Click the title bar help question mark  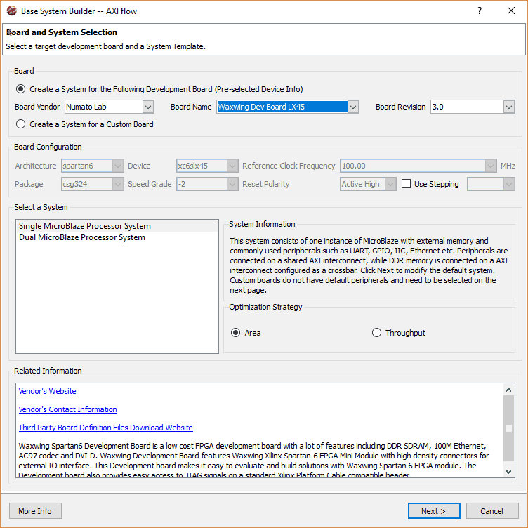click(x=480, y=11)
